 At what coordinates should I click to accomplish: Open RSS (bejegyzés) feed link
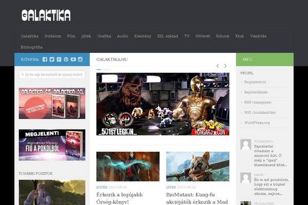[x=258, y=102]
